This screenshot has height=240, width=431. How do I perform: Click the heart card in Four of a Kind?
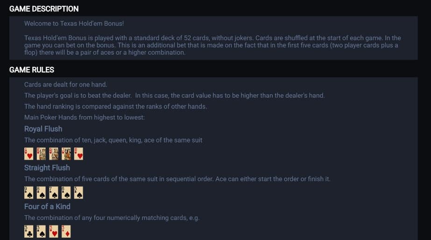pyautogui.click(x=54, y=232)
